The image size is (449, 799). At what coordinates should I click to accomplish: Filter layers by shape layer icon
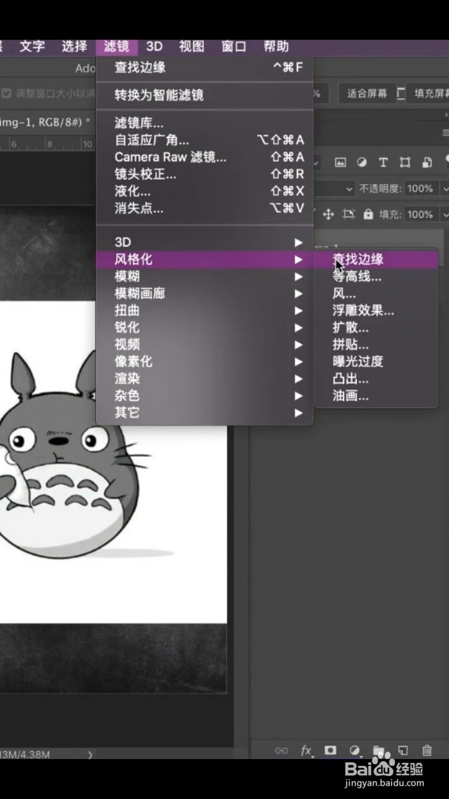pyautogui.click(x=405, y=162)
